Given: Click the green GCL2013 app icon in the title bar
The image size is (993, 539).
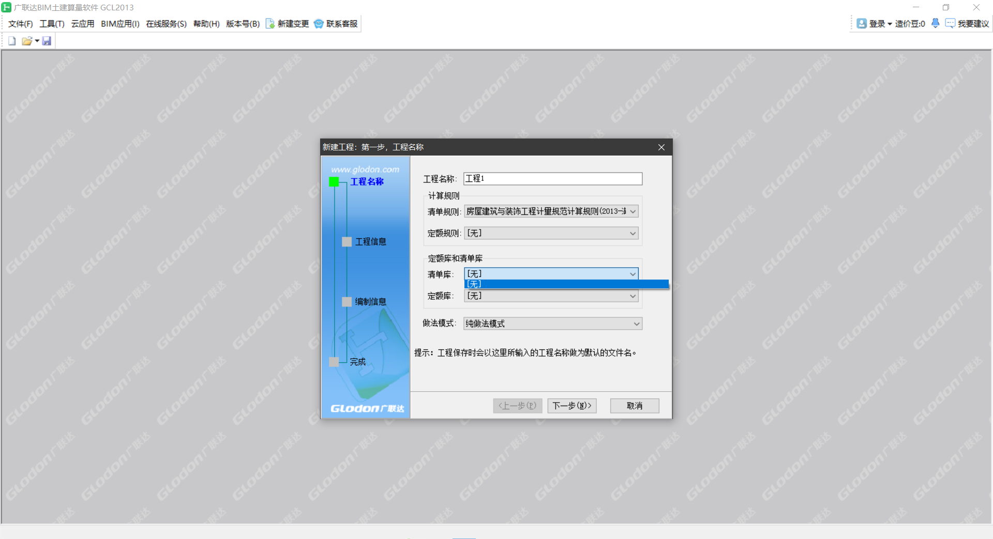Looking at the screenshot, I should pos(6,7).
